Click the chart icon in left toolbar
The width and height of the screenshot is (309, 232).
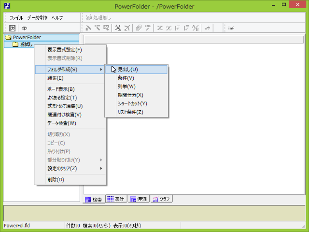coord(12,28)
